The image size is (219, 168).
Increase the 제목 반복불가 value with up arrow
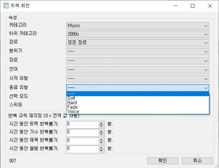tap(101, 139)
